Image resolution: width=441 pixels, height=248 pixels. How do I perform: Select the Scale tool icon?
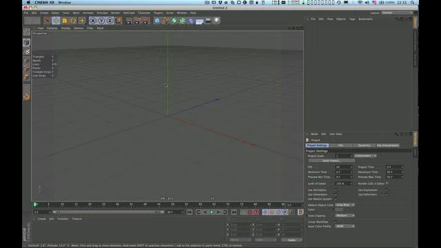[65, 21]
